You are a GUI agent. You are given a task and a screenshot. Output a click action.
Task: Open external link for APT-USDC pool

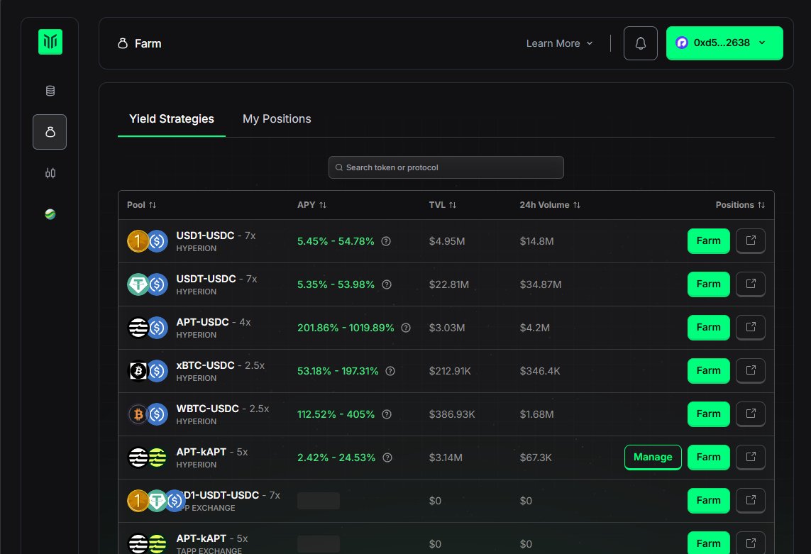click(751, 328)
